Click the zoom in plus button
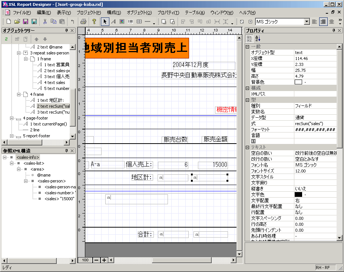344x272 pixels. point(104,260)
